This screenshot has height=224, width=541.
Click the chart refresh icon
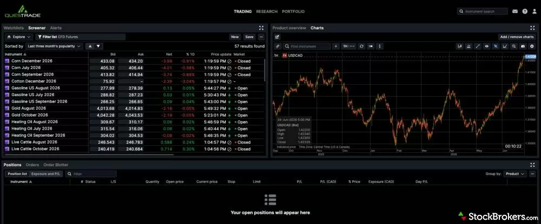tap(361, 46)
